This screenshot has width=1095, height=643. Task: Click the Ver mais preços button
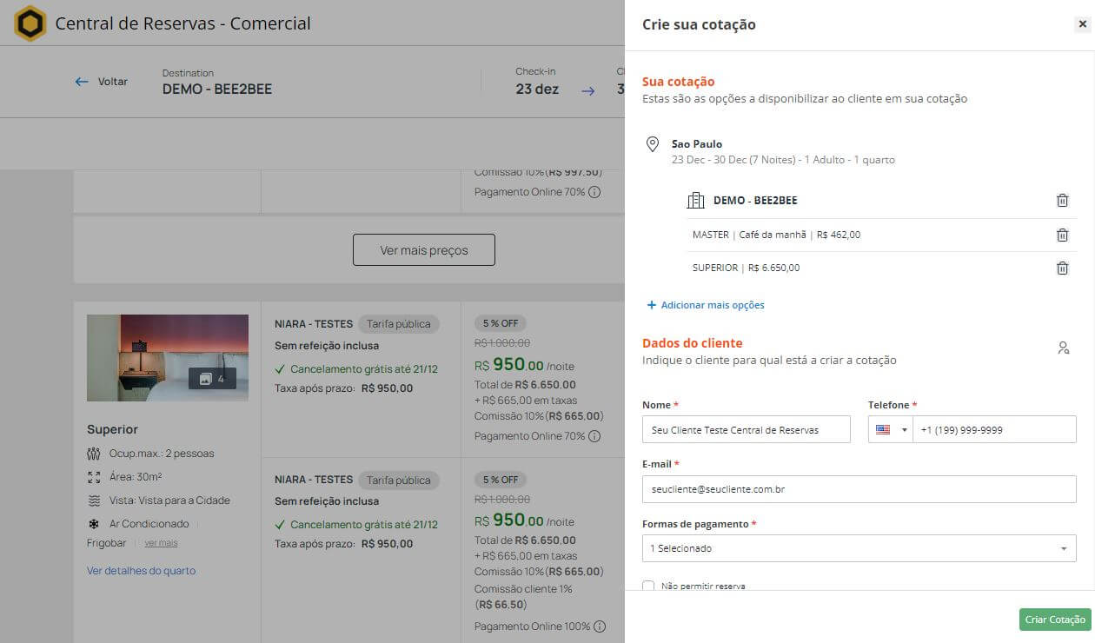coord(424,249)
